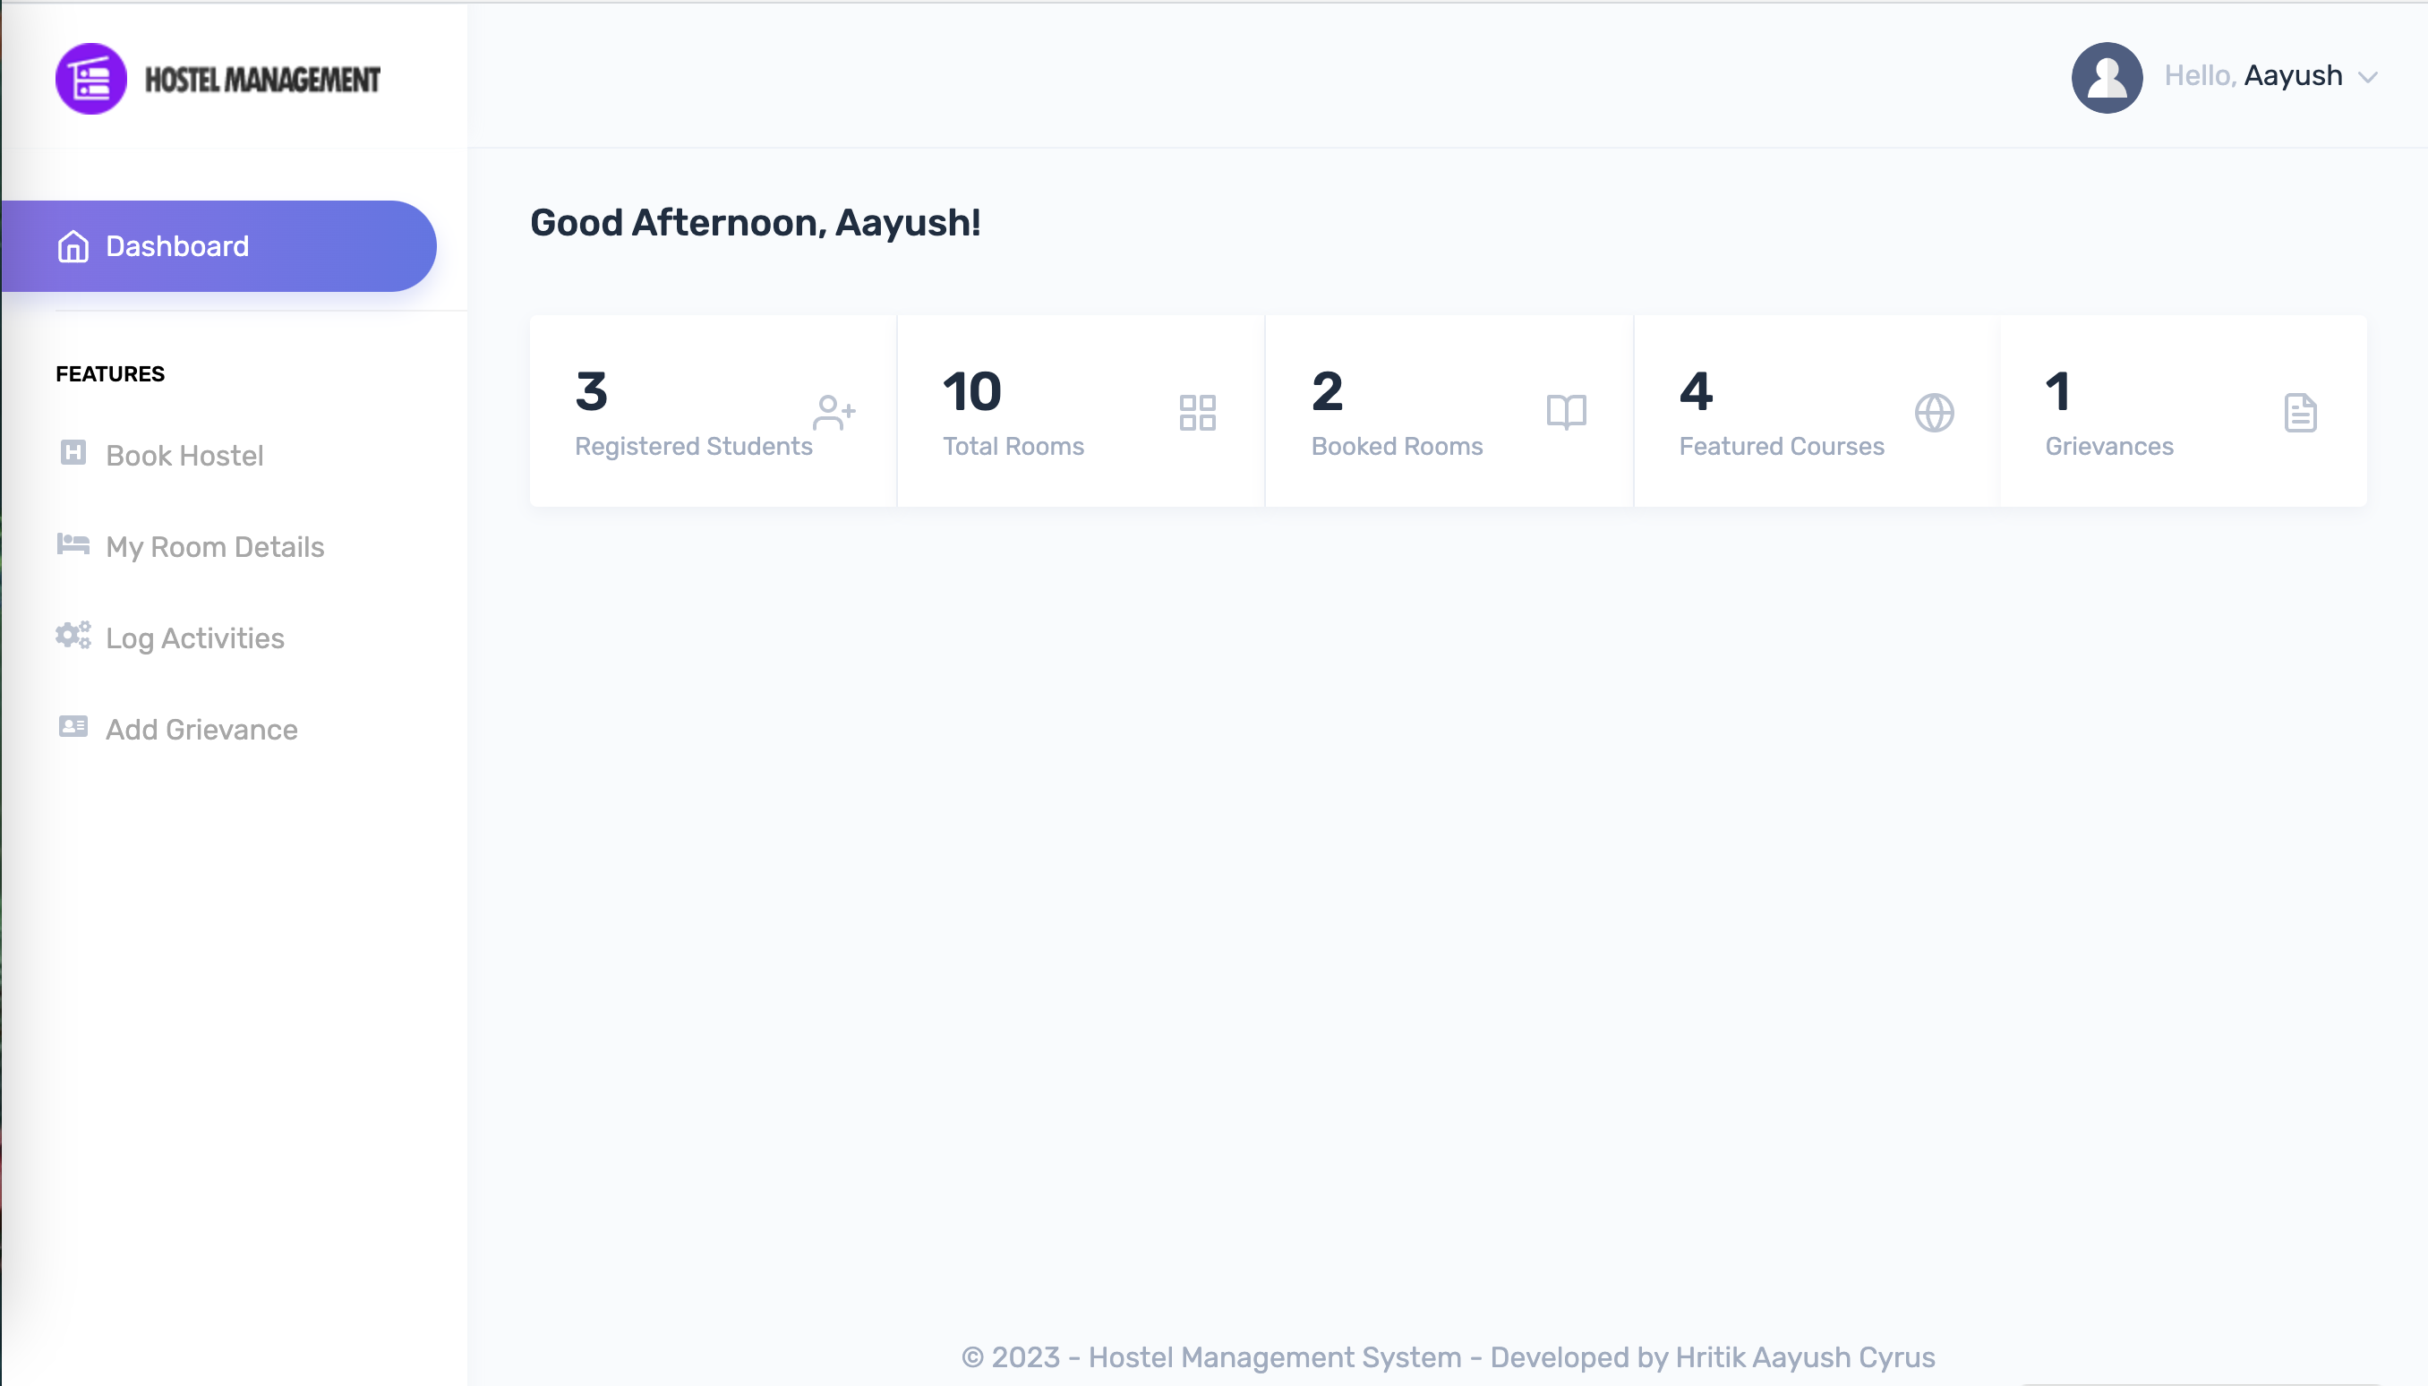
Task: Click the FEATURES section heading
Action: (108, 373)
